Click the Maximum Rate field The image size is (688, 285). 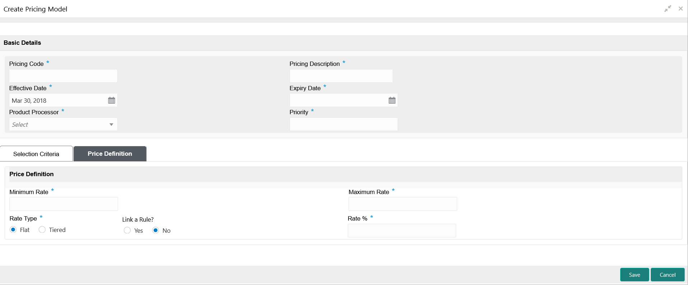pos(403,204)
